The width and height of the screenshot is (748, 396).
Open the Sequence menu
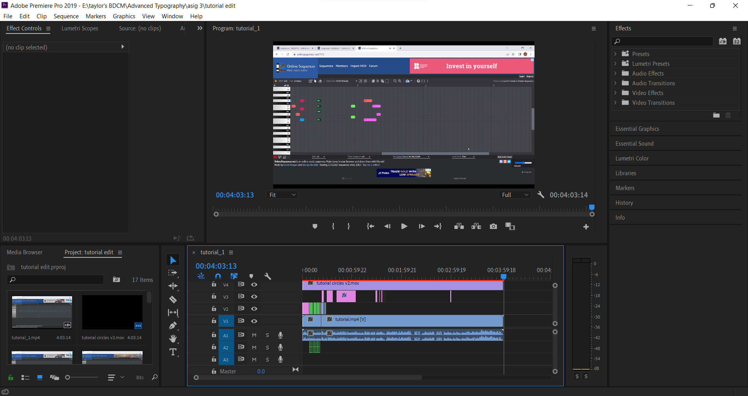[x=66, y=16]
